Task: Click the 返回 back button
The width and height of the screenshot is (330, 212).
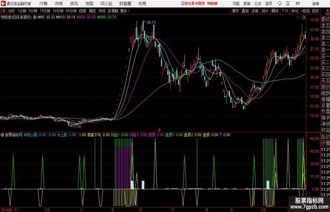Action: pos(315,11)
